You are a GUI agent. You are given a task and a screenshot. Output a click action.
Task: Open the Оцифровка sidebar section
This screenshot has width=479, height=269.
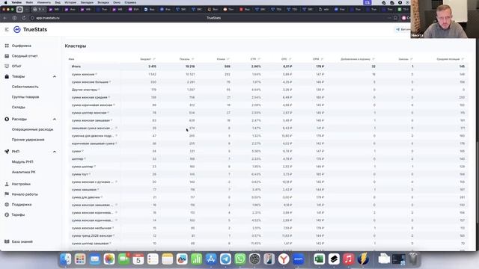coord(22,46)
